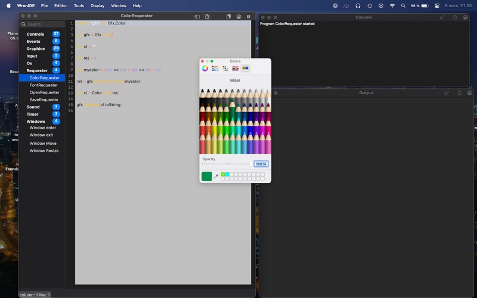477x298 pixels.
Task: Open the Window exit example
Action: pyautogui.click(x=41, y=135)
